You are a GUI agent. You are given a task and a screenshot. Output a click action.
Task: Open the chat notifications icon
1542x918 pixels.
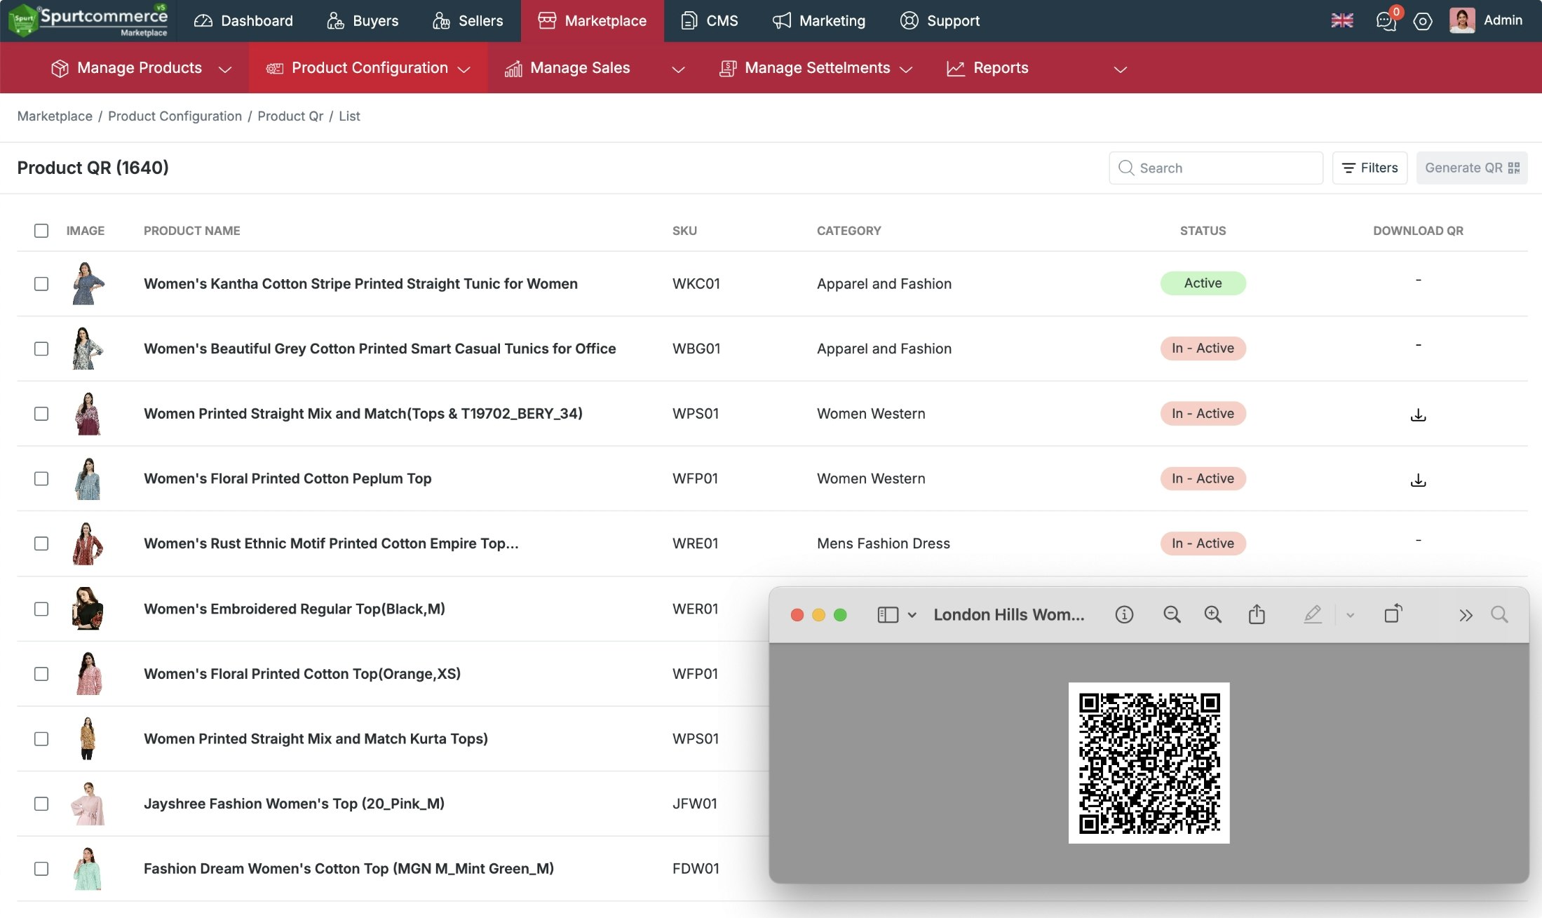click(1386, 20)
